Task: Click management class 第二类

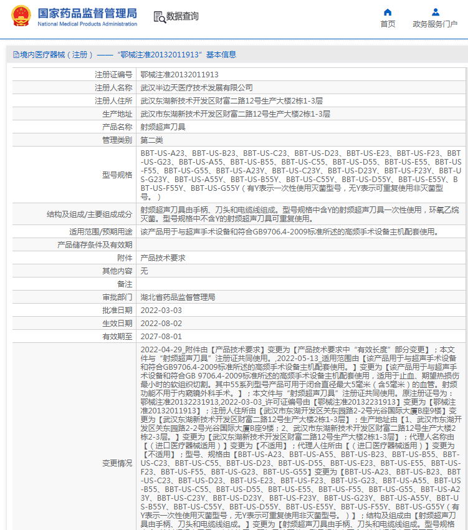Action: point(151,140)
